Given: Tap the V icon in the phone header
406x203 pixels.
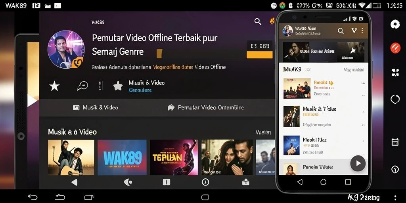Looking at the screenshot, I should pyautogui.click(x=354, y=31).
